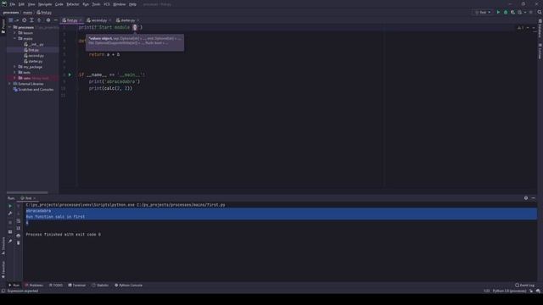543x305 pixels.
Task: Click the processes breadcrumb in navigation bar
Action: 11,13
